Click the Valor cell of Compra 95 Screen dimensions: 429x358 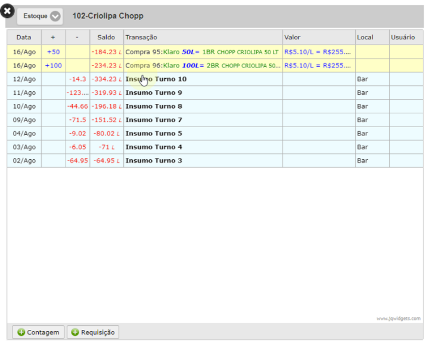(319, 52)
